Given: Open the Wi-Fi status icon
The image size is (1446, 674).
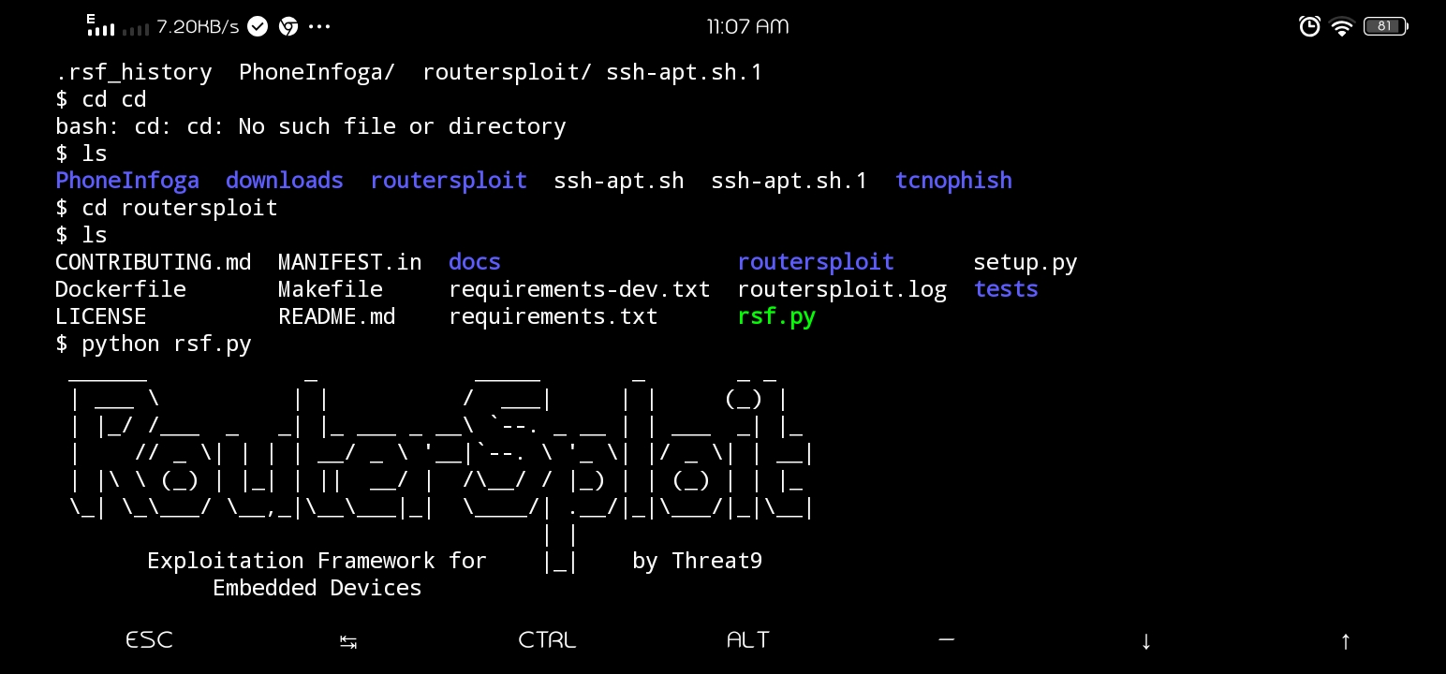Looking at the screenshot, I should [x=1342, y=27].
